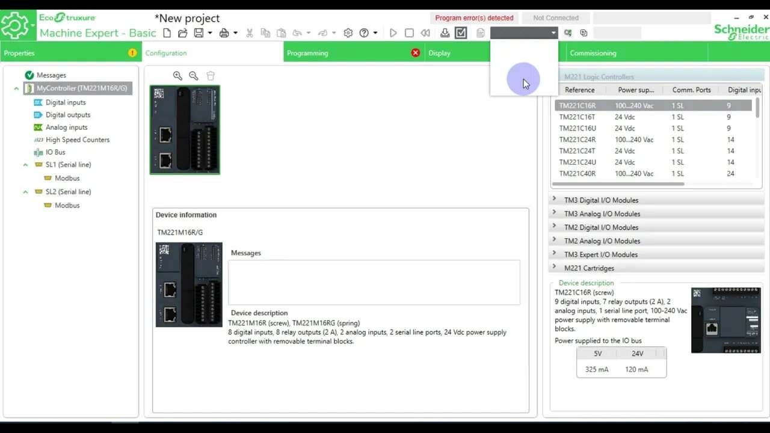Collapse the SL2 (Serial line) node

[25, 192]
